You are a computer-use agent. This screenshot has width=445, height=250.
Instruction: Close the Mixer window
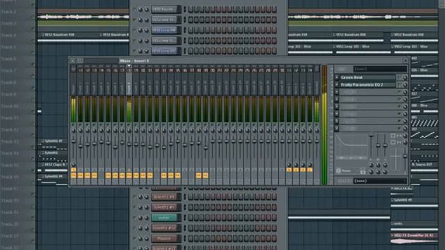click(x=405, y=60)
